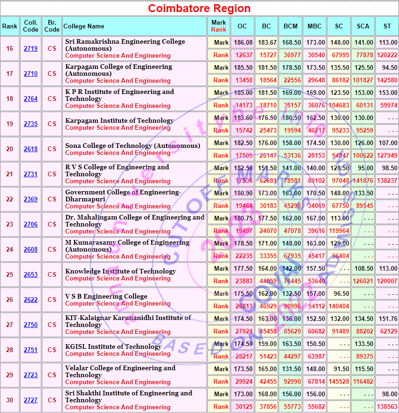Click Velalar College code link 2723
399x413 pixels.
pyautogui.click(x=31, y=375)
